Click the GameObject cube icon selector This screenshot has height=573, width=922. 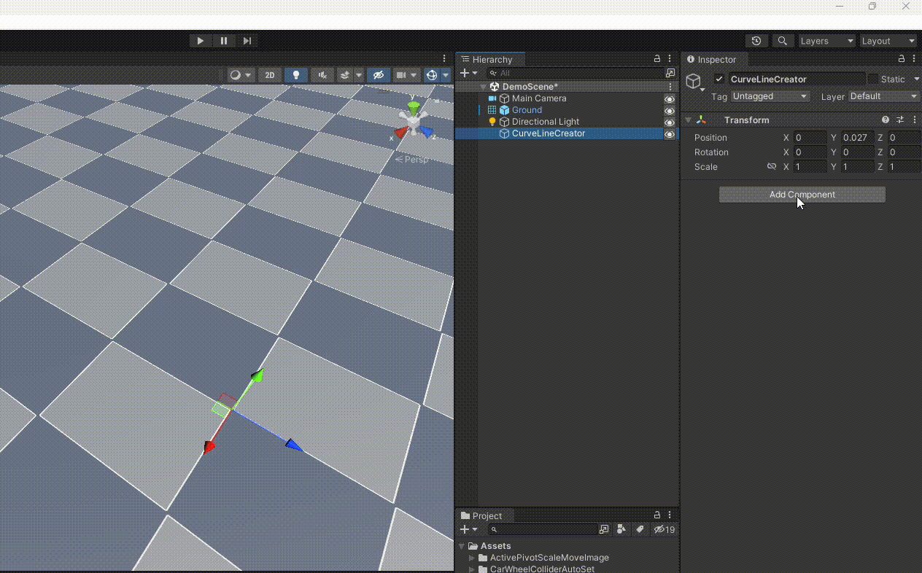(694, 80)
